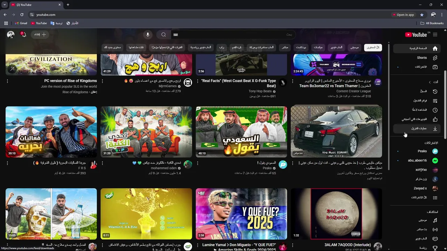Image resolution: width=447 pixels, height=251 pixels.
Task: Open the 'Lamine Yamal > Don Miguelo' video title
Action: coord(239,247)
